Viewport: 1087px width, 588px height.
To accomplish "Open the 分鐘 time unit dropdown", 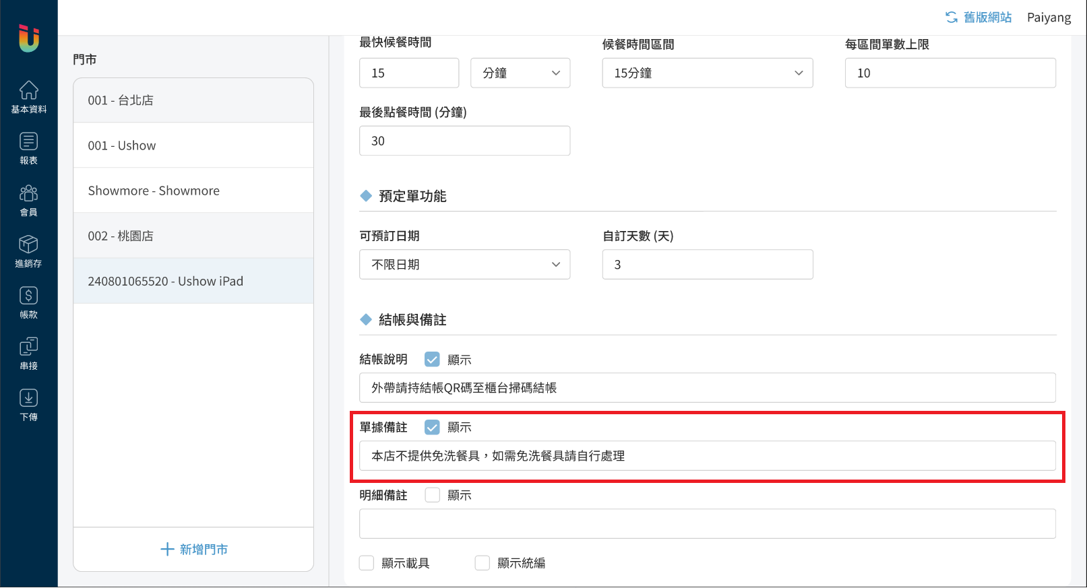I will [520, 73].
